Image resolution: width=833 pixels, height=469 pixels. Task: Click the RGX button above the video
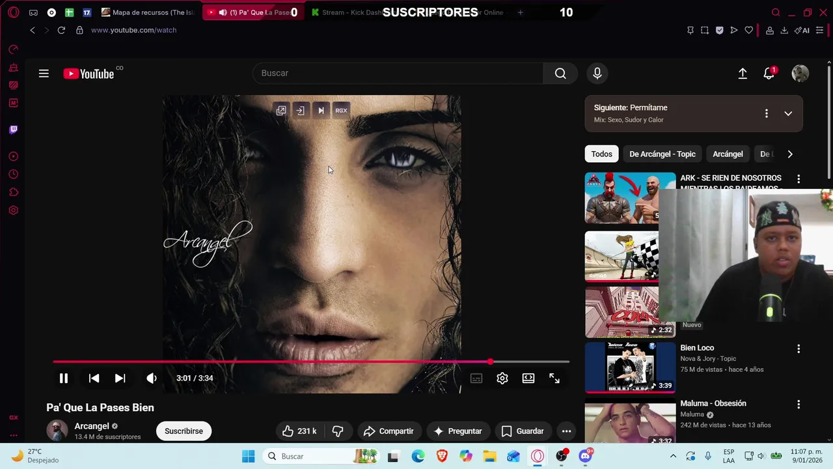point(341,111)
